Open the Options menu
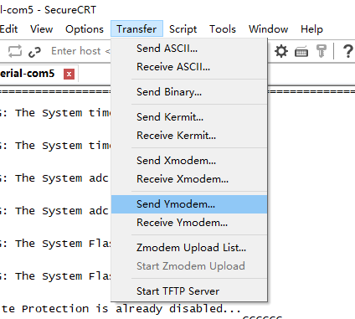The image size is (355, 319). (85, 29)
